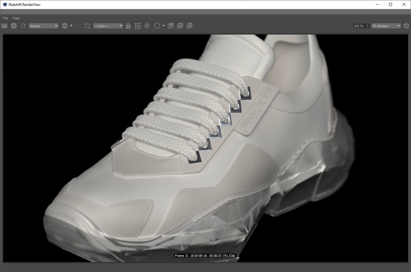Start IPR with the play button
Image resolution: width=411 pixels, height=272 pixels.
13,26
